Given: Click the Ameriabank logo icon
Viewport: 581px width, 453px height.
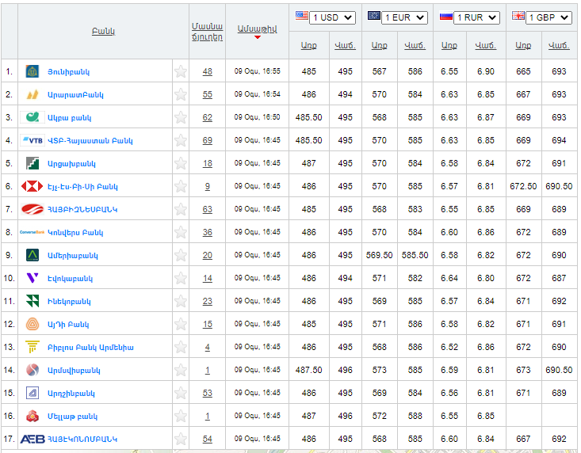Looking at the screenshot, I should (32, 255).
